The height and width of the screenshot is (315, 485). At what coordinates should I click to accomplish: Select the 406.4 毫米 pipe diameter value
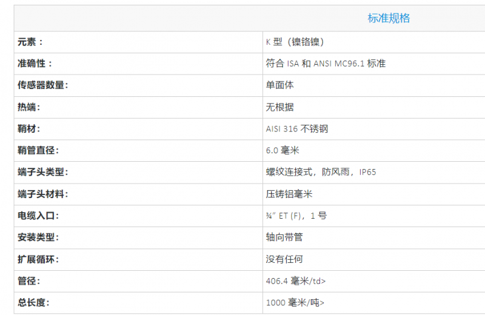tap(296, 281)
